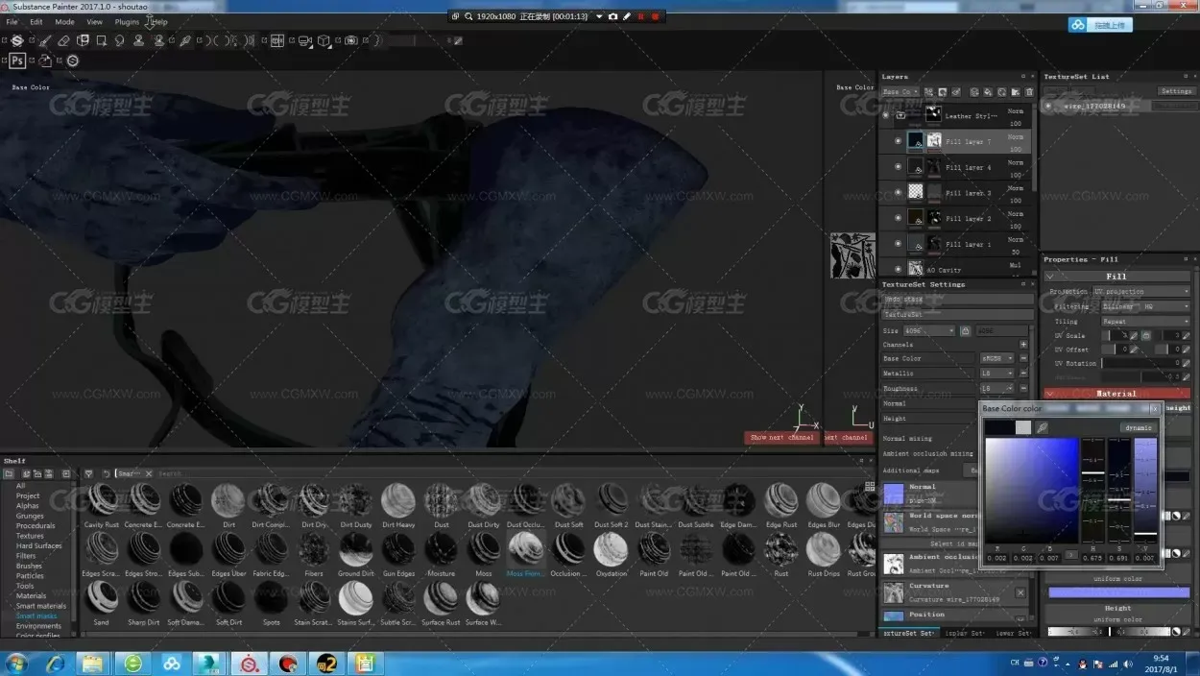Open the Size 4096 dropdown
1200x676 pixels.
[929, 331]
